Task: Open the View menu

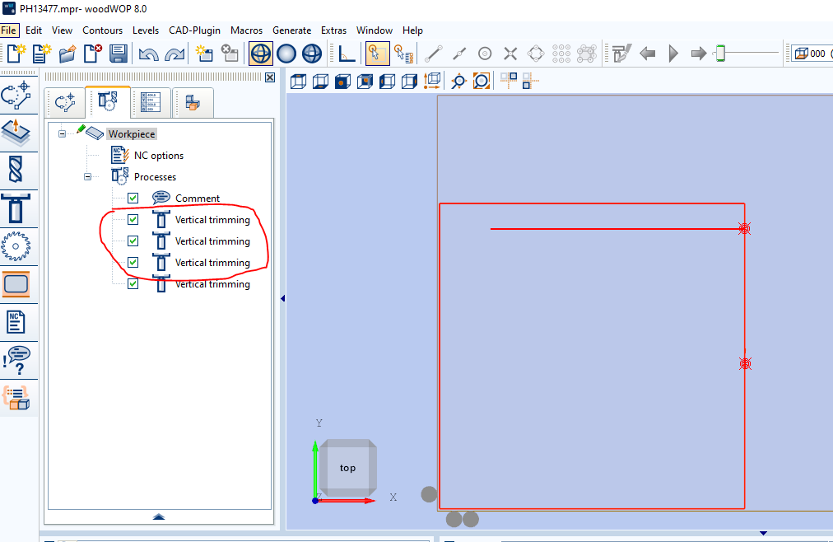Action: click(x=63, y=30)
